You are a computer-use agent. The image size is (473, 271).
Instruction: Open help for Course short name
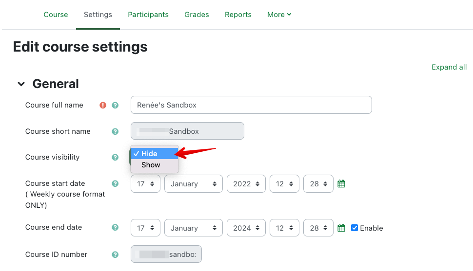pyautogui.click(x=115, y=131)
